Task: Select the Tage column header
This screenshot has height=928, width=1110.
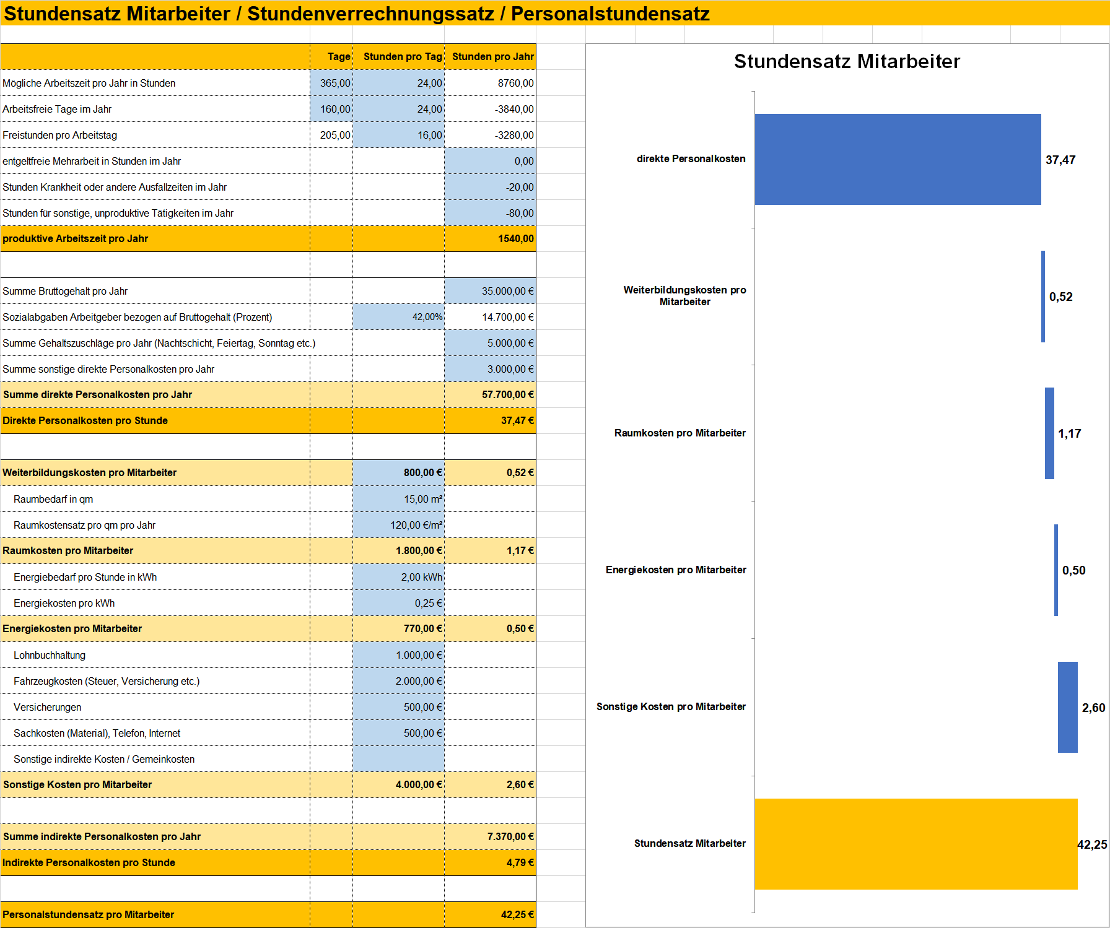Action: (331, 57)
